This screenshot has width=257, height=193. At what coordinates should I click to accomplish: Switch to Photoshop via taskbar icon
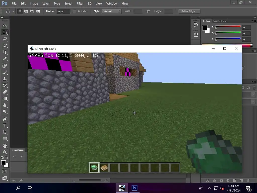135,188
